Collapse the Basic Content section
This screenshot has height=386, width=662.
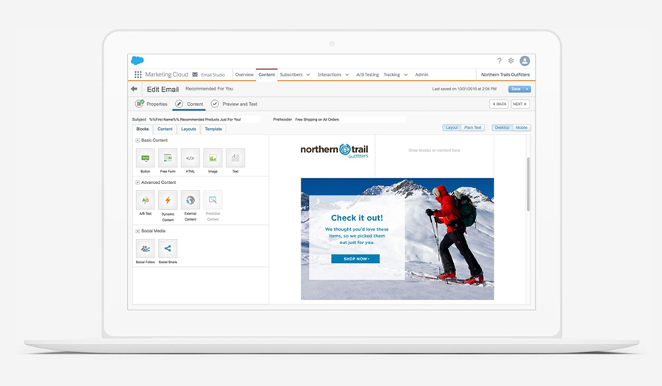coord(138,140)
